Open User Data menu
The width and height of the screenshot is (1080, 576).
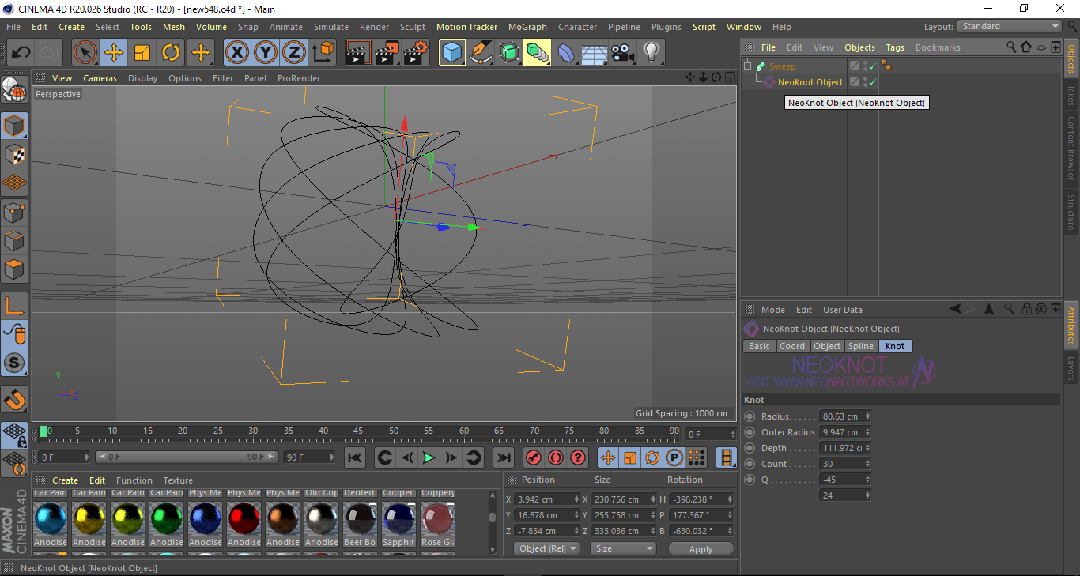pyautogui.click(x=843, y=310)
